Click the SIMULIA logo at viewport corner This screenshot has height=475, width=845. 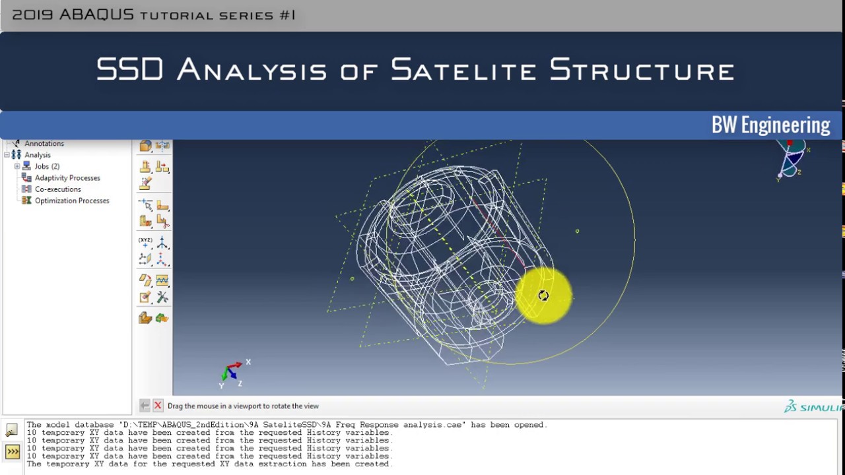pos(814,406)
